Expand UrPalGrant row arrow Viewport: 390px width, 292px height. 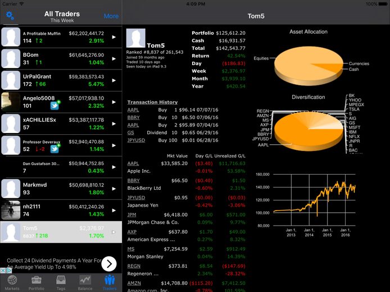114,80
